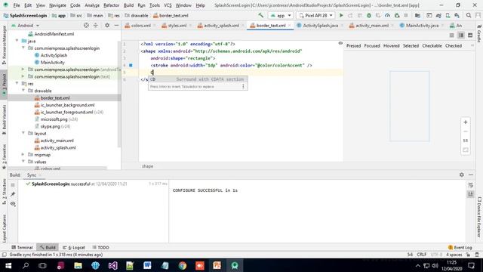Toggle Hovered state in preview
The width and height of the screenshot is (483, 272).
391,45
